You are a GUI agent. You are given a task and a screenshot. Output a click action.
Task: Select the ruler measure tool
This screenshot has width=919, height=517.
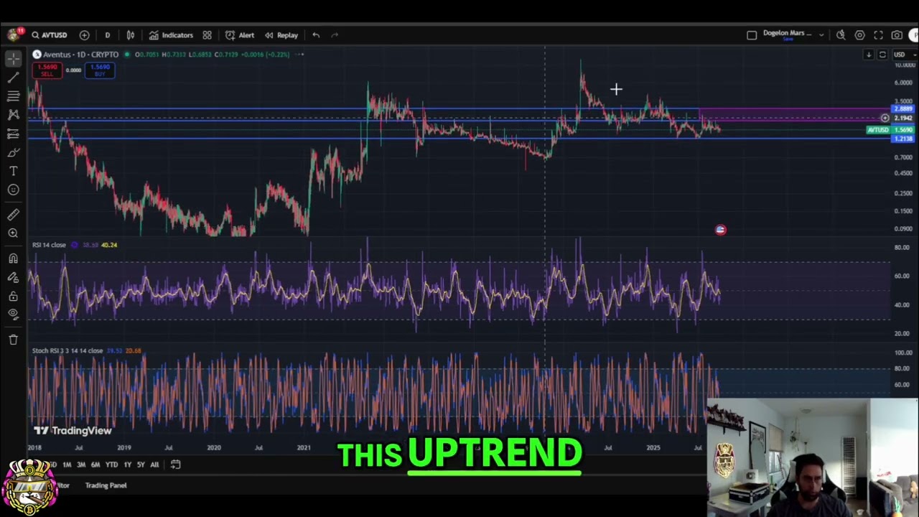pyautogui.click(x=13, y=215)
